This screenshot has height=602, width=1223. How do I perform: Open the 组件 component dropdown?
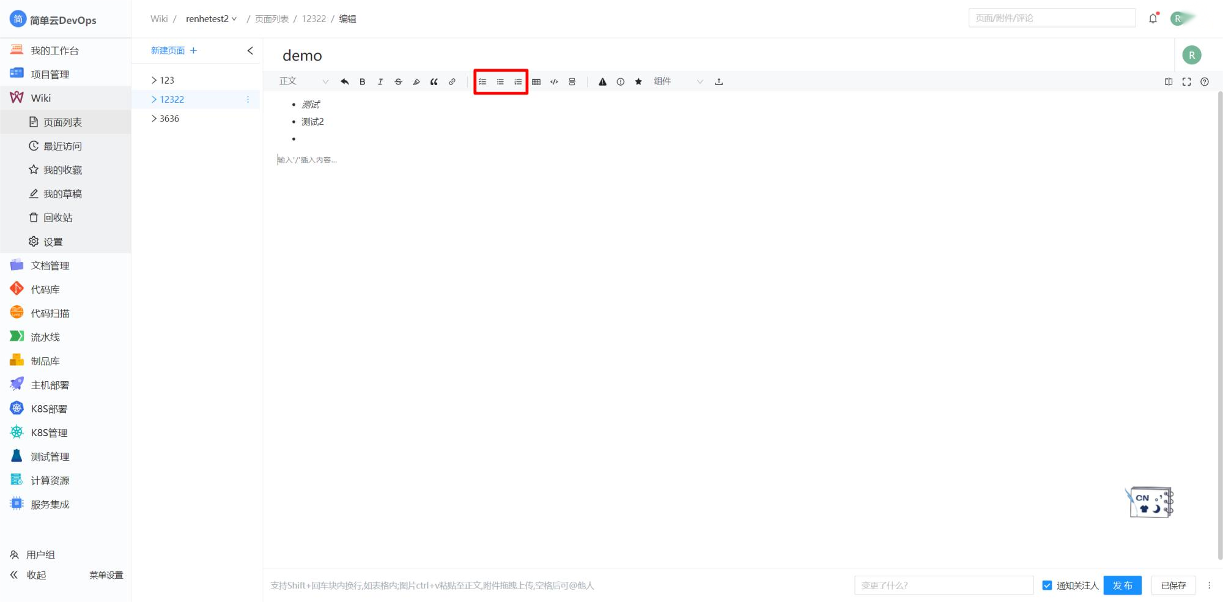pyautogui.click(x=678, y=81)
